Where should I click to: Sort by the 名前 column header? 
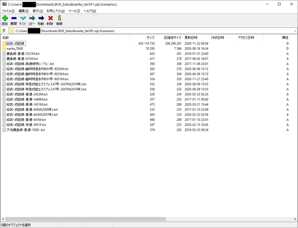(x=6, y=38)
